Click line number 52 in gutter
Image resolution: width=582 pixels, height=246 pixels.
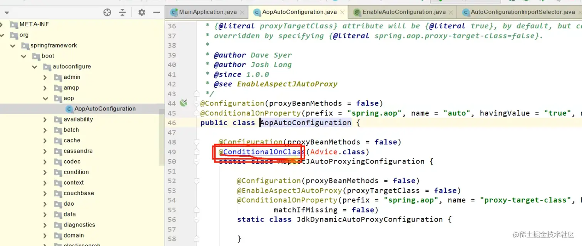click(172, 181)
